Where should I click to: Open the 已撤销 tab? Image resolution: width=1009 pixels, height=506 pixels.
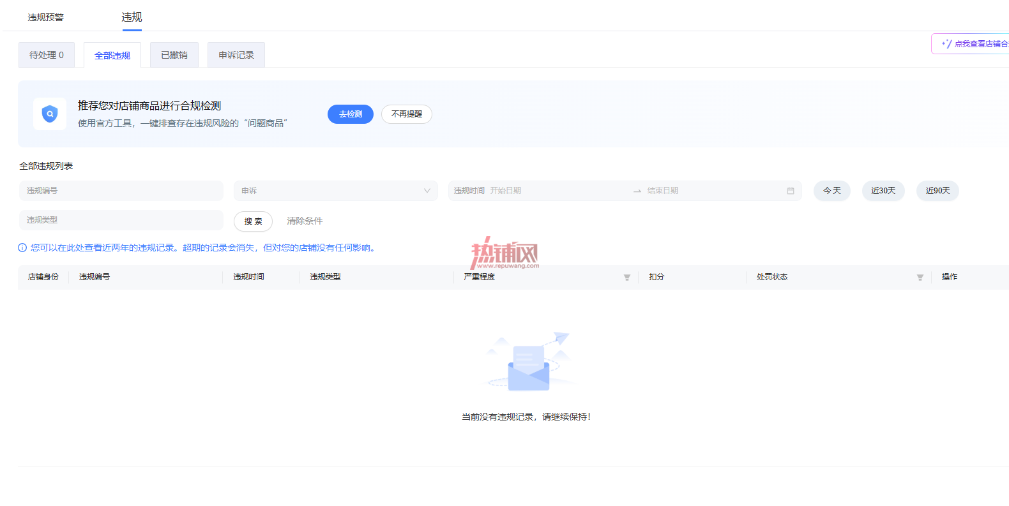tap(174, 55)
